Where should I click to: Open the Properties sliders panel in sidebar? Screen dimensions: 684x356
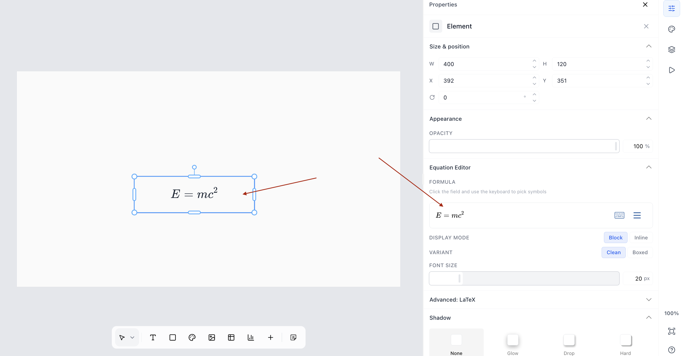[x=672, y=9]
